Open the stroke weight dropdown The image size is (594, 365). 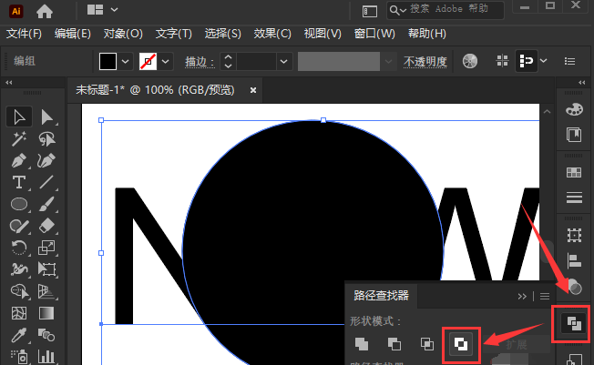point(283,61)
